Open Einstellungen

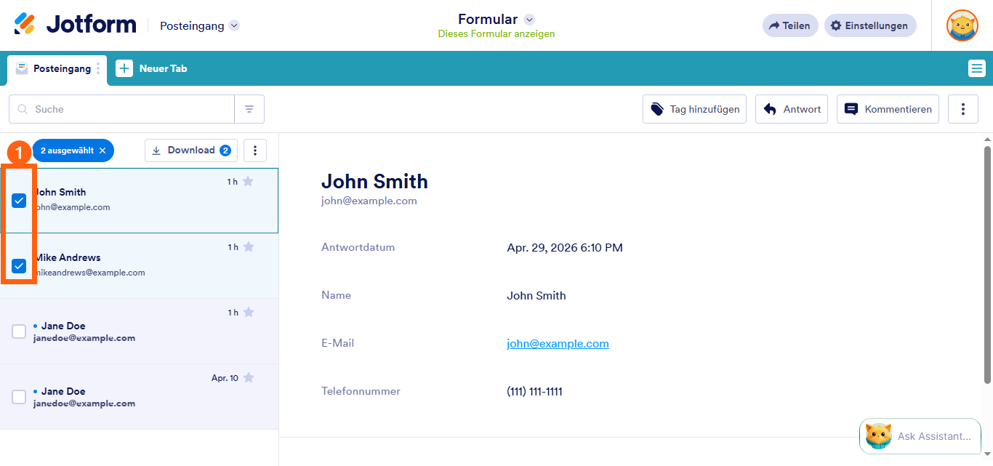[870, 25]
